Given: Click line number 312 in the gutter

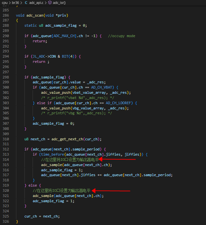Looking at the screenshot, I should [6, 149].
